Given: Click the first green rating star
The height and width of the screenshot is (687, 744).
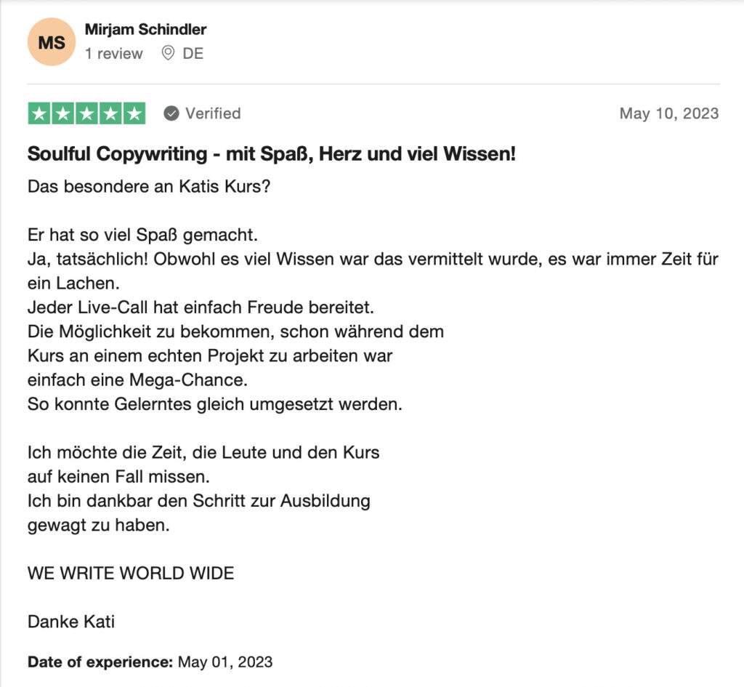Looking at the screenshot, I should (39, 113).
